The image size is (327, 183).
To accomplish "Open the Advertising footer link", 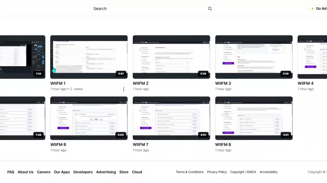I will (106, 172).
